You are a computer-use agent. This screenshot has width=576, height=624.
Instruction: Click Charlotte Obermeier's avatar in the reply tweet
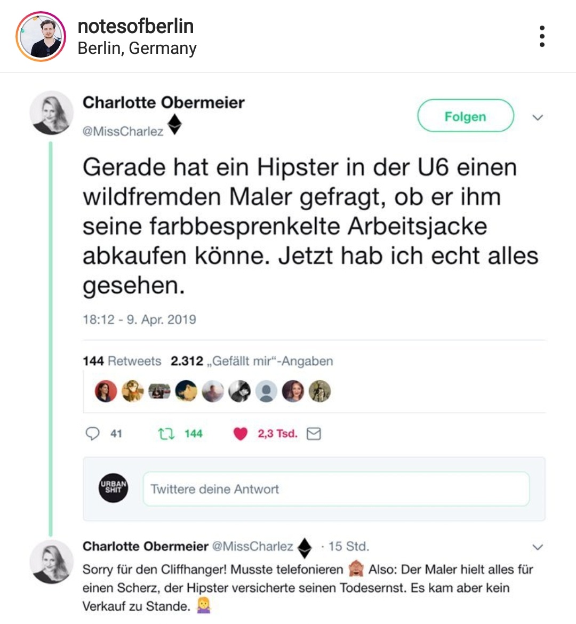point(51,561)
